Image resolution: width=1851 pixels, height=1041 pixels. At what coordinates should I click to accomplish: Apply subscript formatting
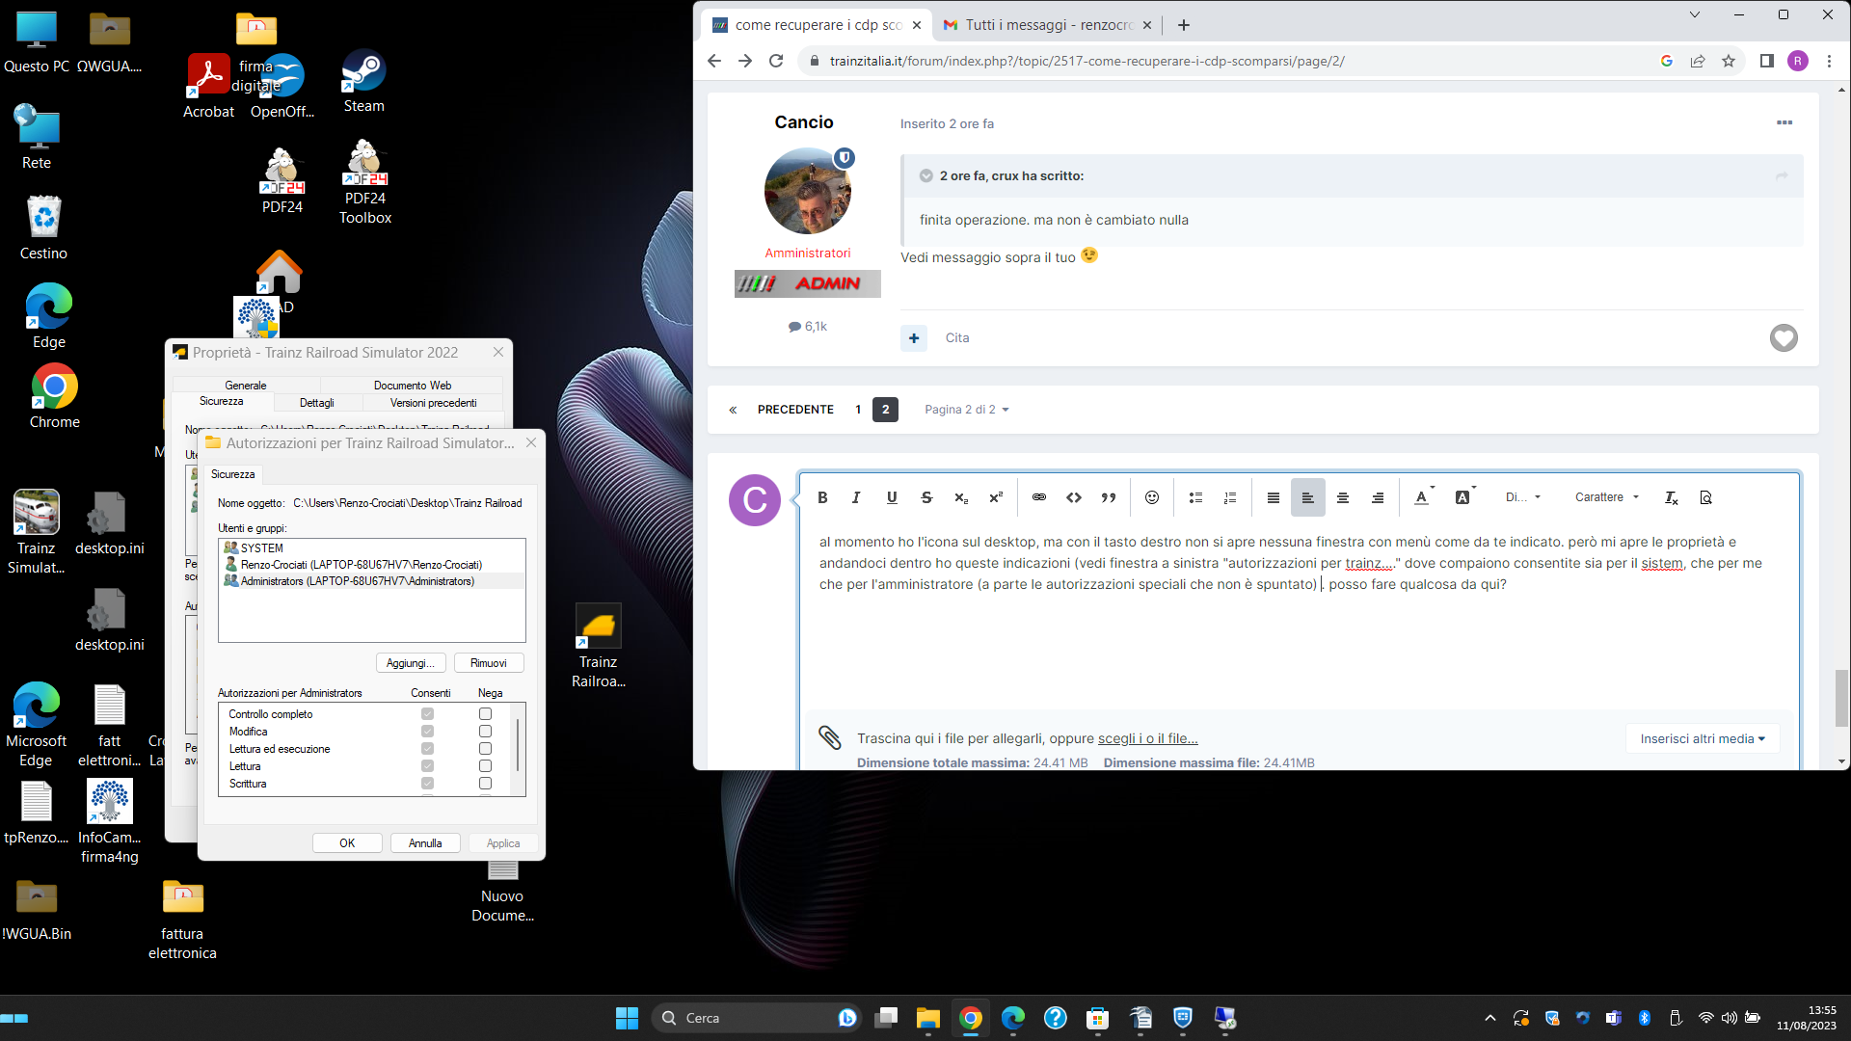click(961, 497)
